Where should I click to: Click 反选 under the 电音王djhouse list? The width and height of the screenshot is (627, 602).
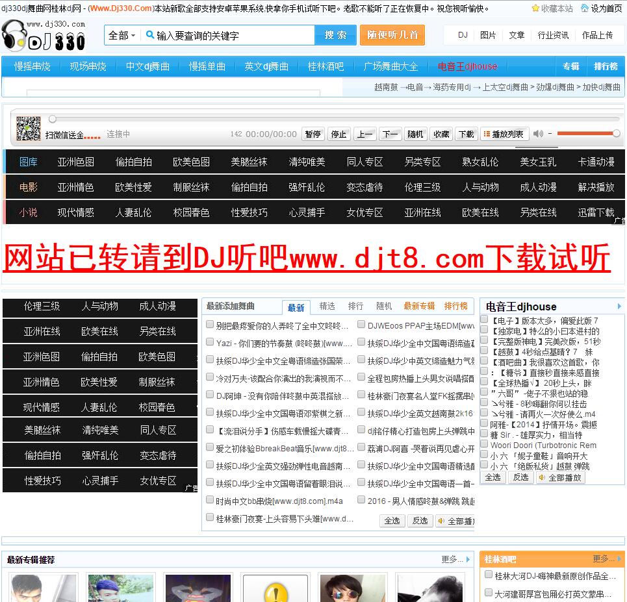click(x=520, y=477)
